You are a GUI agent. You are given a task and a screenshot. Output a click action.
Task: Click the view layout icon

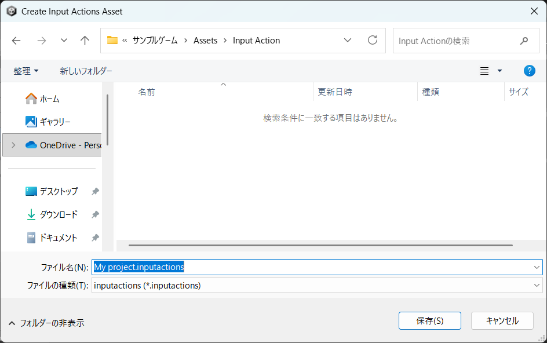pyautogui.click(x=484, y=71)
